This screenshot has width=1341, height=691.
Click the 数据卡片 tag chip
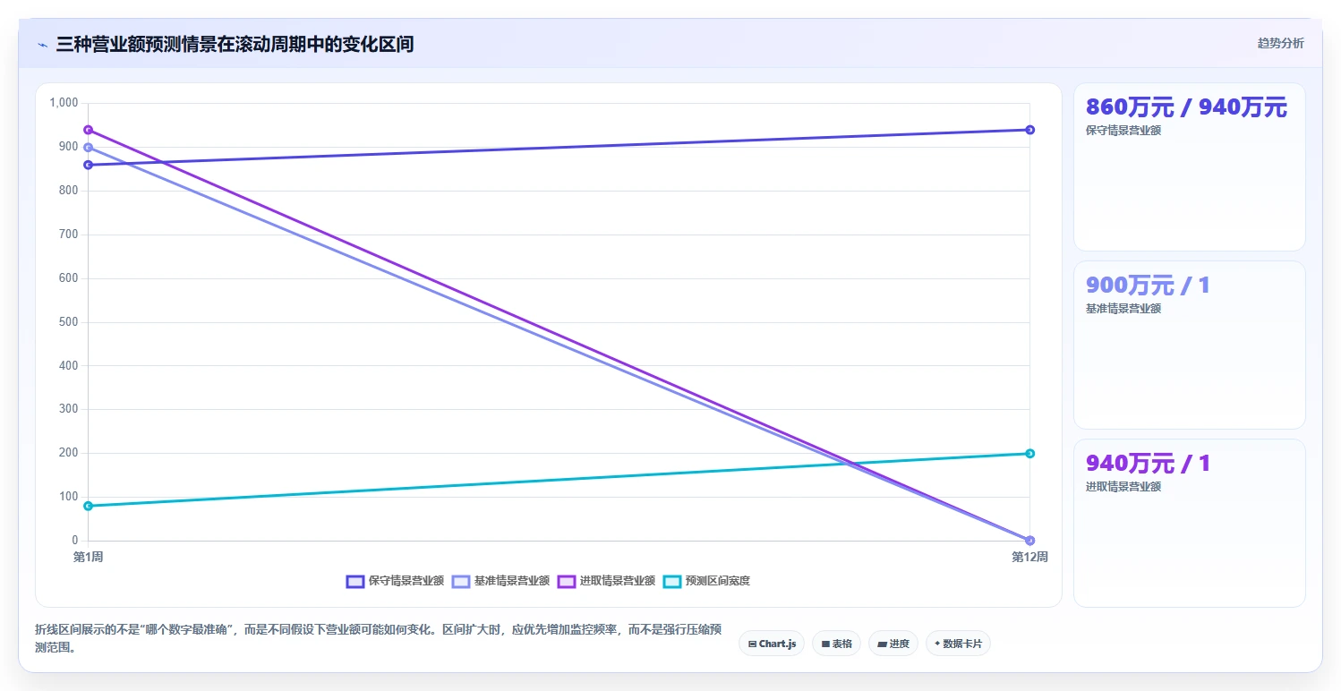(958, 644)
